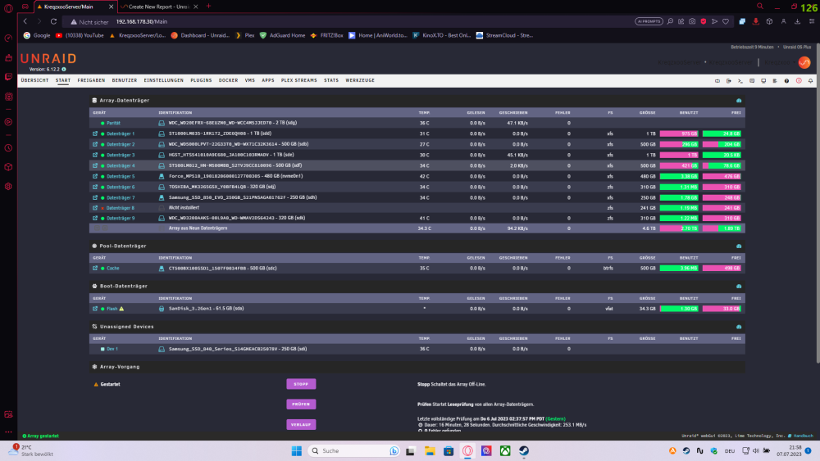820x461 pixels.
Task: Click the 'Array gestartet' status bar text
Action: click(x=41, y=436)
